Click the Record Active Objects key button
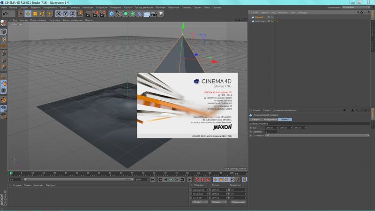375x211 pixels. point(197,180)
